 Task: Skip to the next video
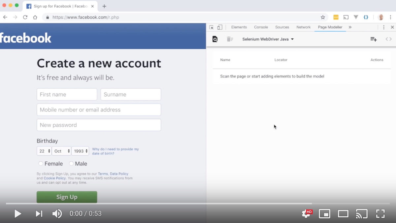pos(39,214)
